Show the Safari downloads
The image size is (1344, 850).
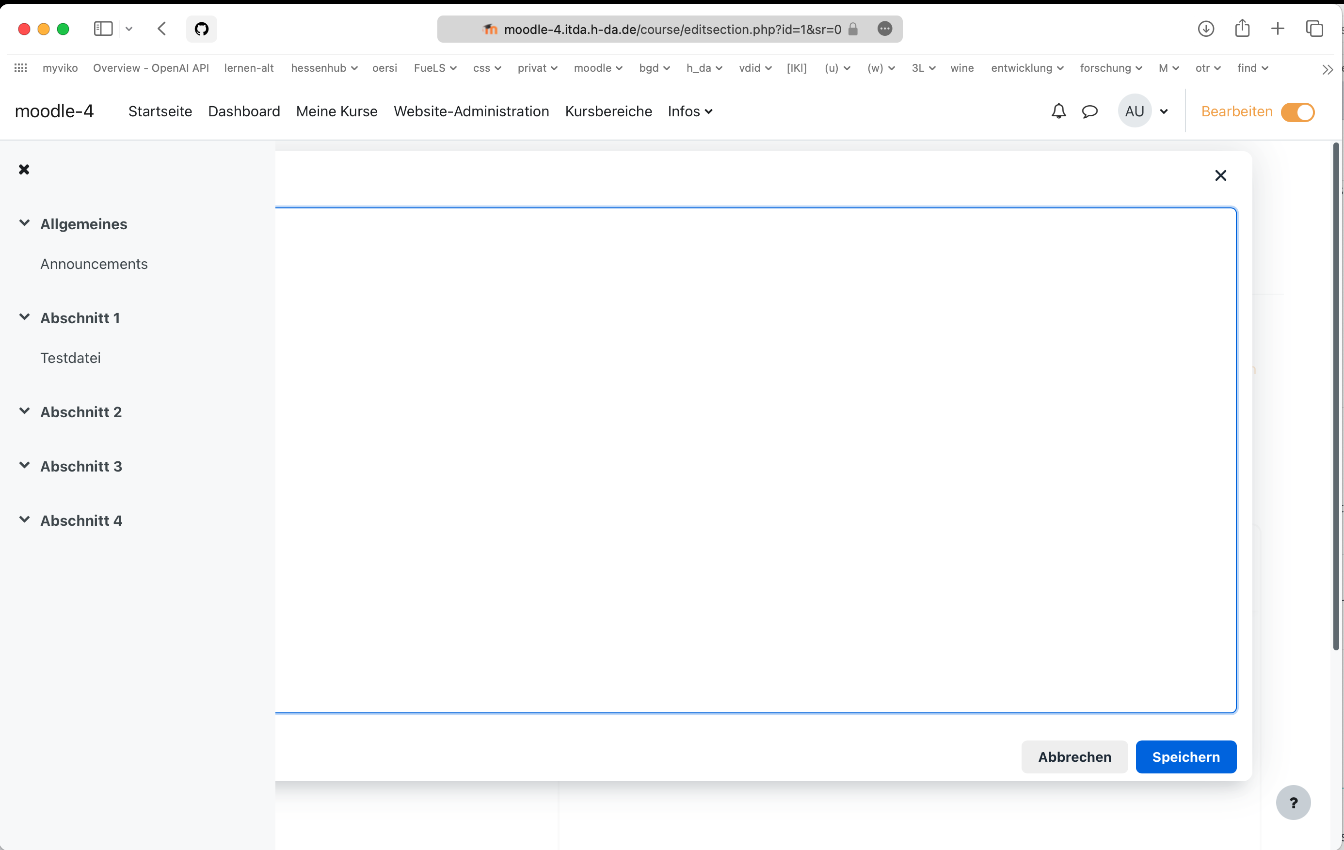point(1206,29)
